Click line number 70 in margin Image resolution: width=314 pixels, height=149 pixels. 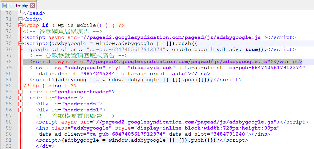(x=9, y=13)
